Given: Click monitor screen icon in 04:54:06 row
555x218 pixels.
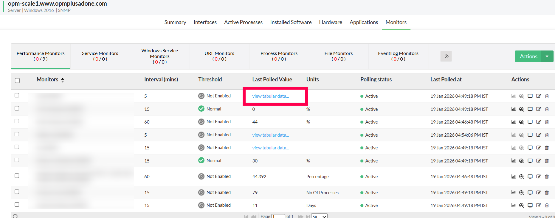Looking at the screenshot, I should point(530,135).
